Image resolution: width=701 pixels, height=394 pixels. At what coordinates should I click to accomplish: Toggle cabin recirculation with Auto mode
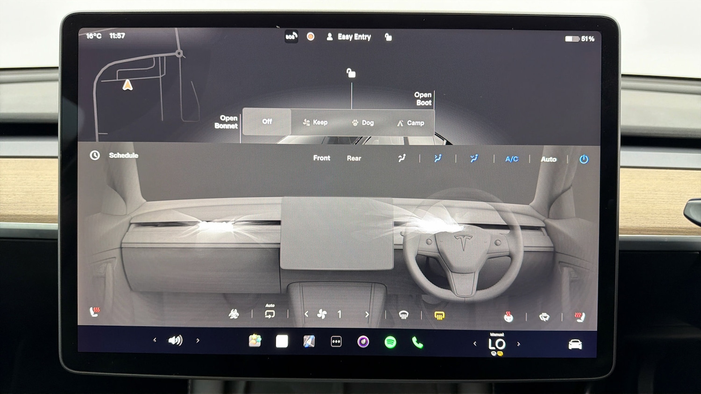click(x=270, y=313)
